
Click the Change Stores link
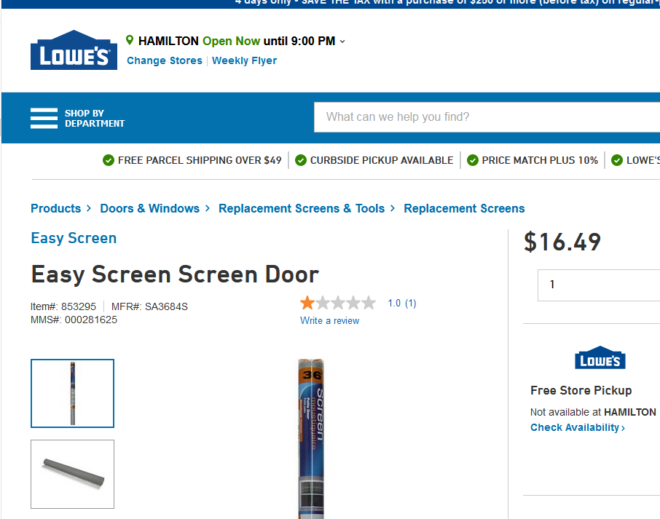tap(165, 60)
